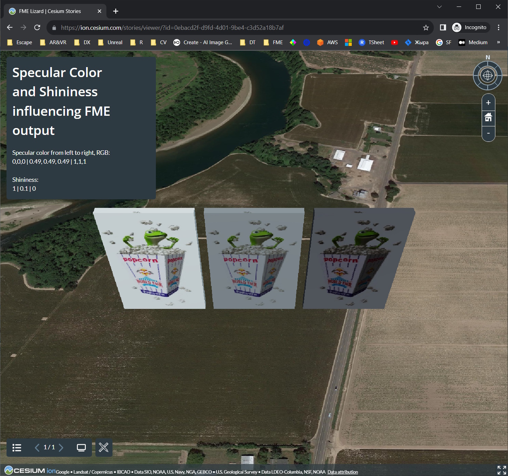Toggle the browser side panel

(x=443, y=27)
